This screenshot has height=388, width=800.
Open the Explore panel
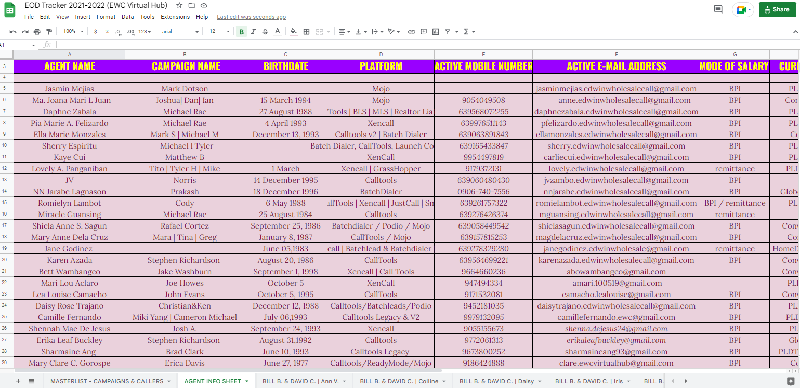tap(791, 381)
